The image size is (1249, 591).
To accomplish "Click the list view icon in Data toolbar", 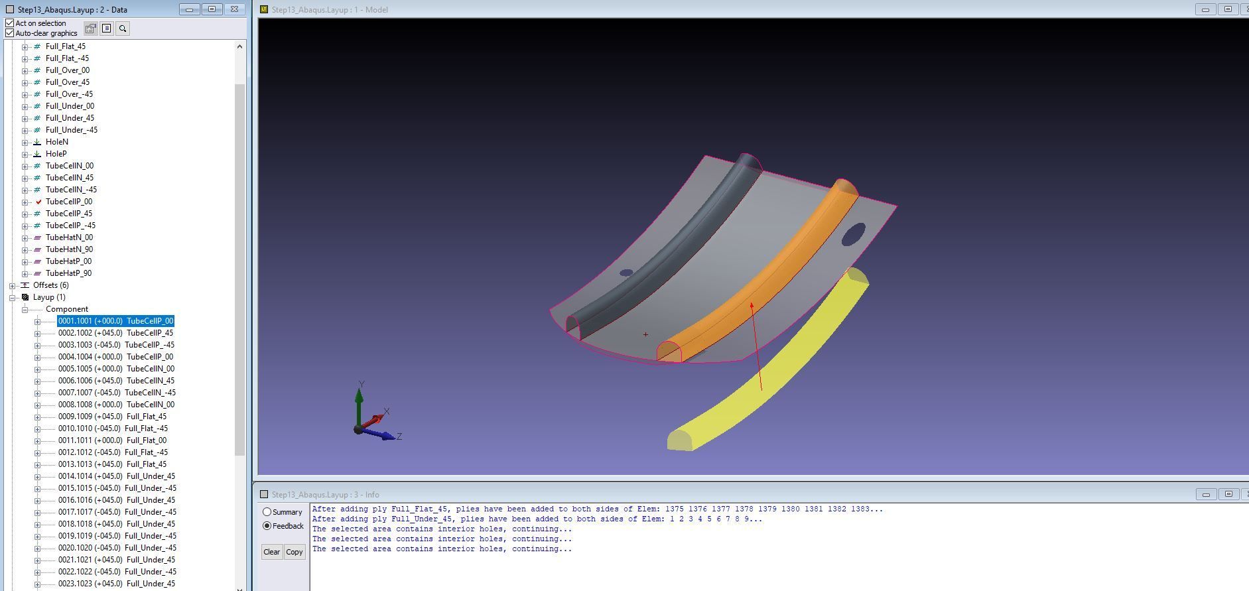I will (106, 29).
